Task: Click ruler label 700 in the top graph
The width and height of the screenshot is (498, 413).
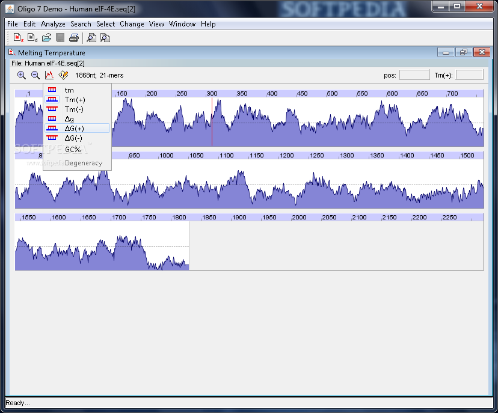Action: point(452,94)
